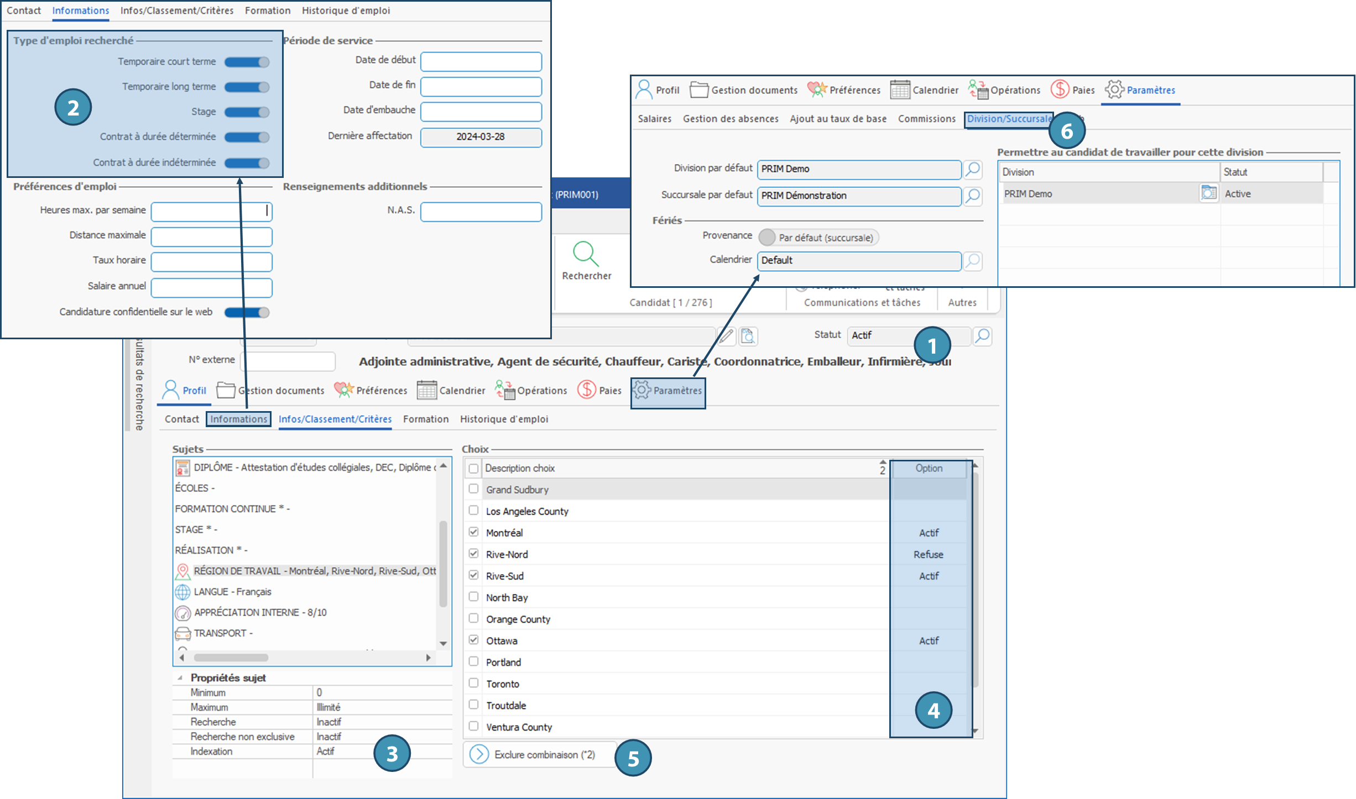The width and height of the screenshot is (1356, 799).
Task: Switch to the Formation sub-tab
Action: (x=425, y=419)
